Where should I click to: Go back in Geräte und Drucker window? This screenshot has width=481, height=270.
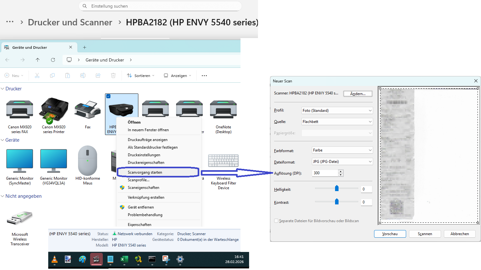7,60
